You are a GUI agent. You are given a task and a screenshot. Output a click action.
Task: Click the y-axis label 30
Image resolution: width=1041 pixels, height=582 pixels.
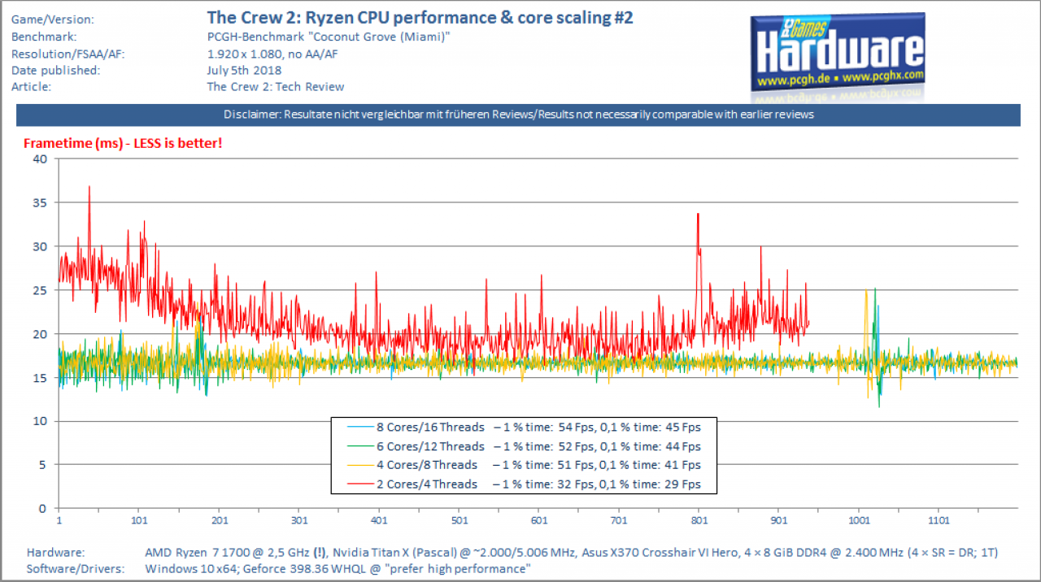(x=41, y=246)
